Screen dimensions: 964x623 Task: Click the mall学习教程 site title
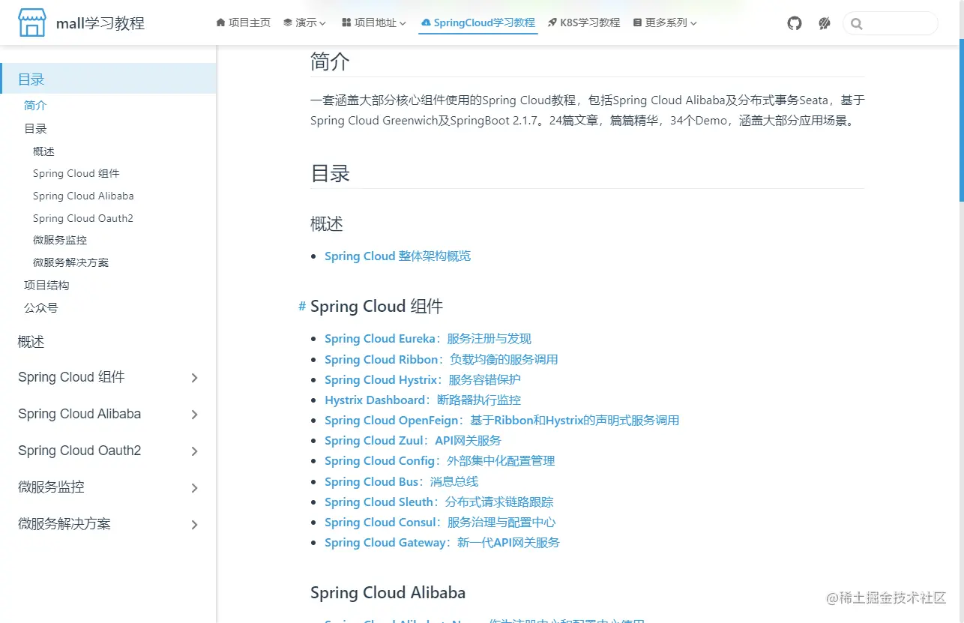(x=100, y=23)
